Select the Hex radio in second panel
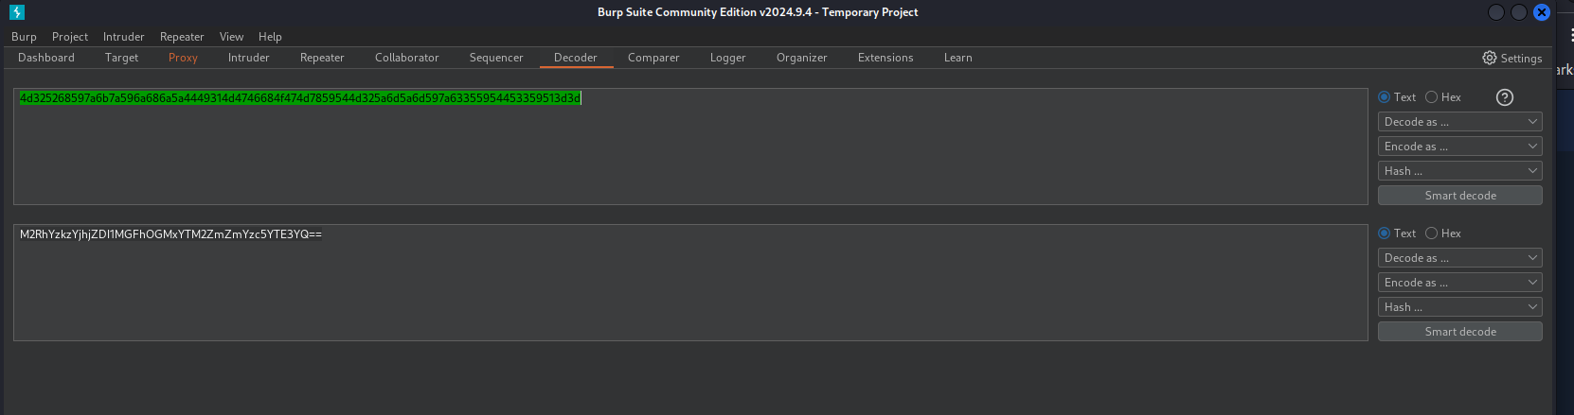Viewport: 1574px width, 415px height. click(x=1432, y=233)
